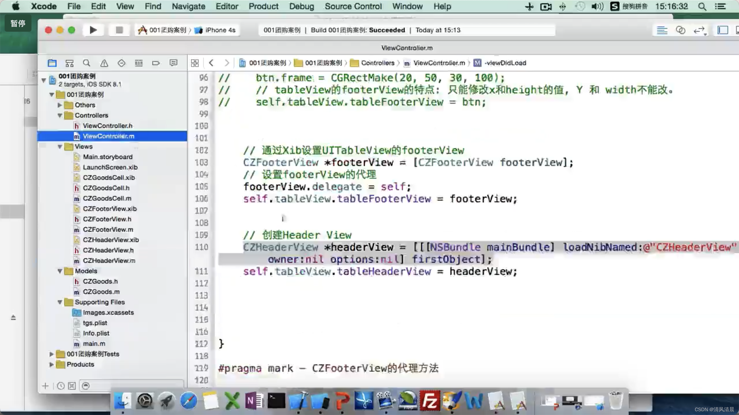The width and height of the screenshot is (739, 415).
Task: Open Notification Center icon
Action: pos(721,6)
